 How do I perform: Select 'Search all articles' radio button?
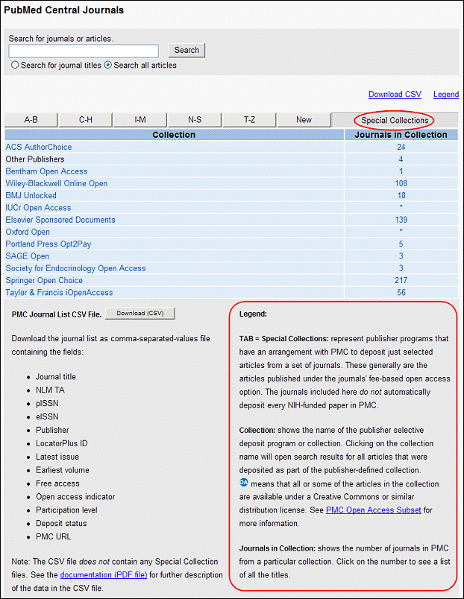[108, 65]
